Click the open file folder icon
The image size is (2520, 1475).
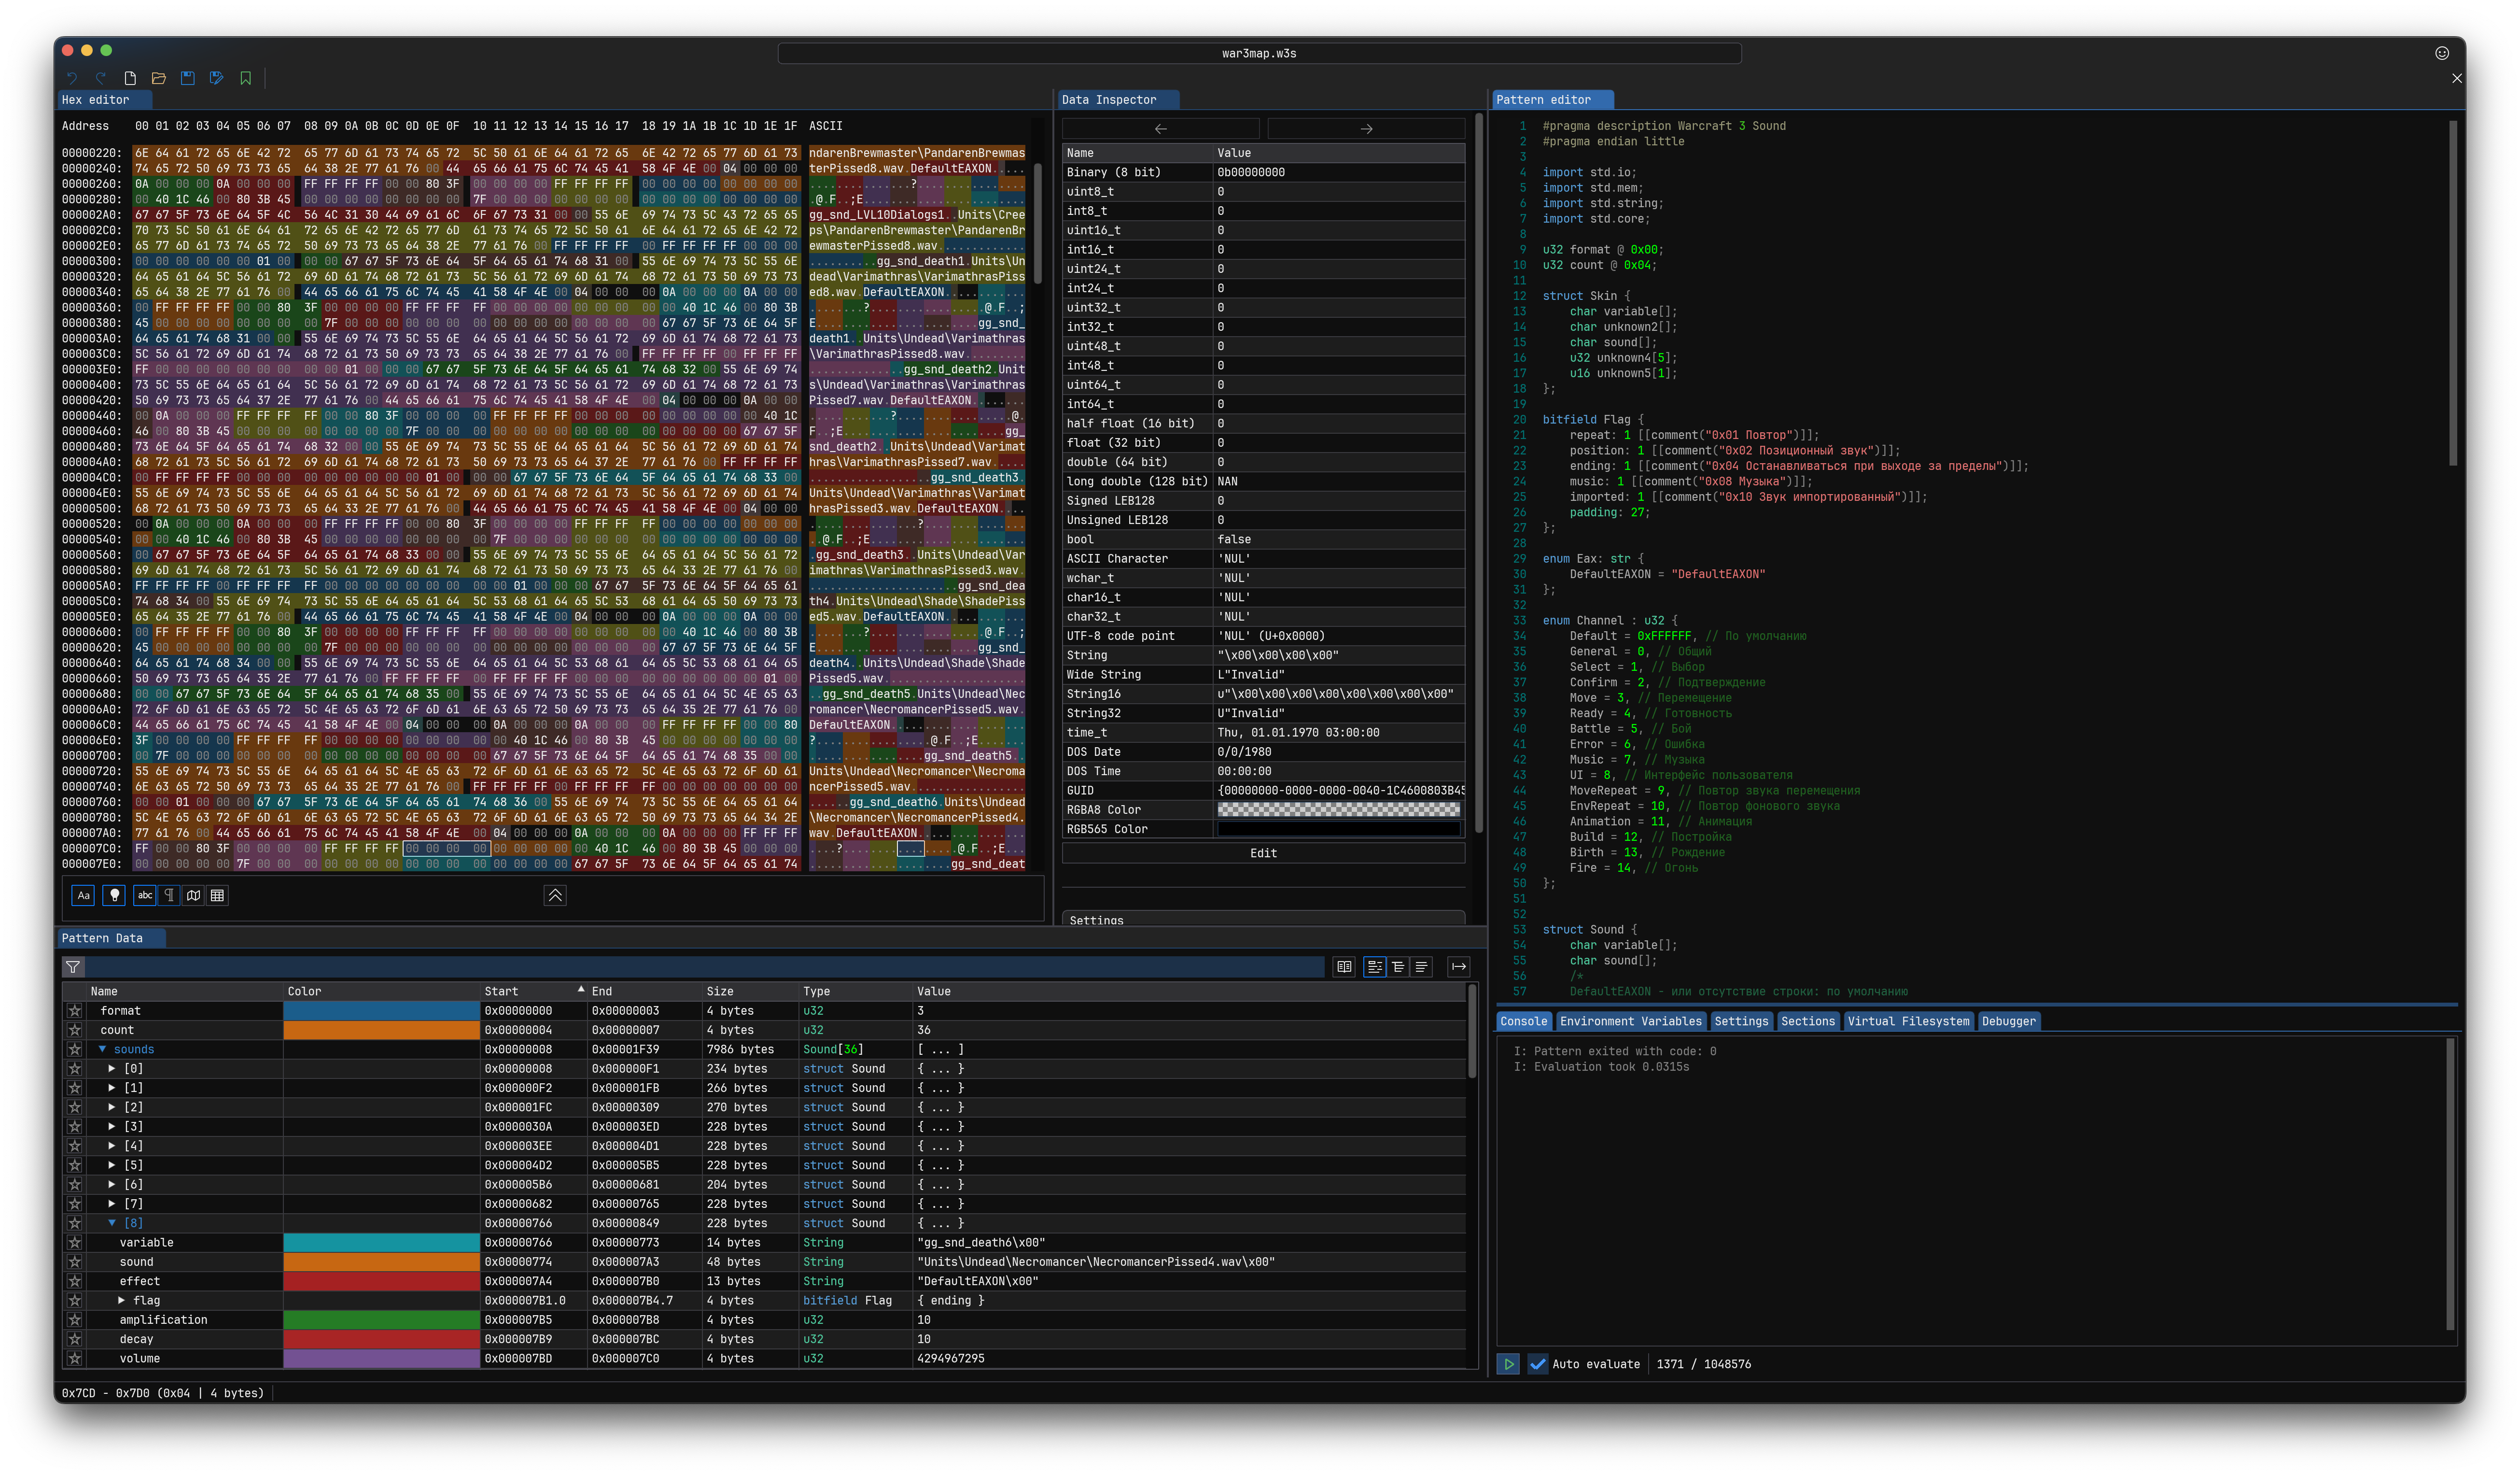158,78
